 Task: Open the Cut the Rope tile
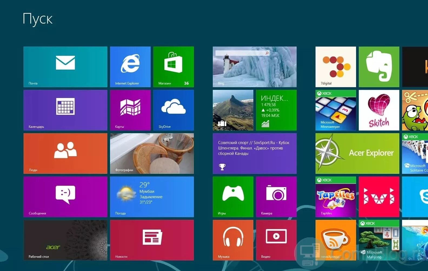(x=415, y=110)
